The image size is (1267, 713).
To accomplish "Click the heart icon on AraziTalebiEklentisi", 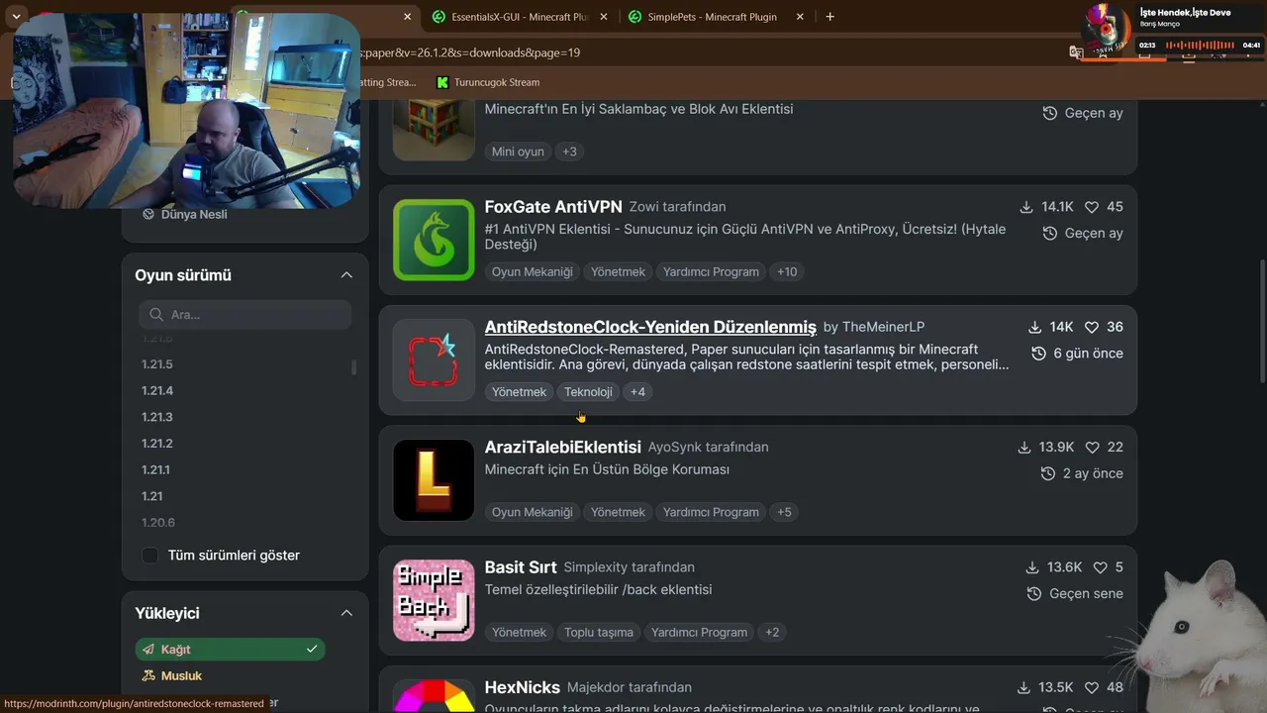I will [x=1092, y=448].
